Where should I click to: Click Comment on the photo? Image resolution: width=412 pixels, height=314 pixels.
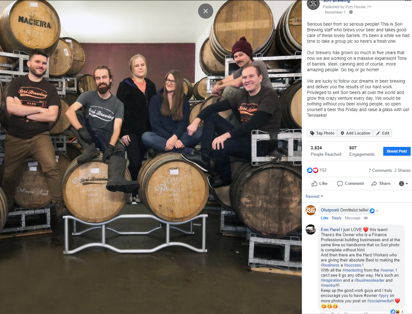pos(351,184)
